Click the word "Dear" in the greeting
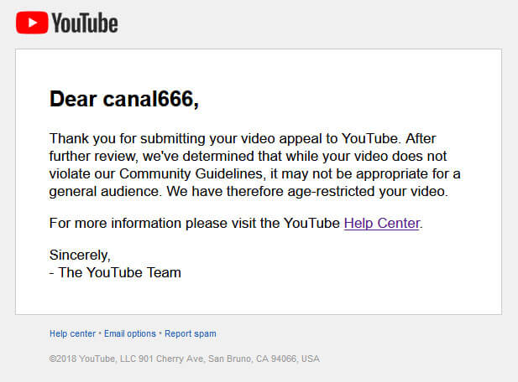Viewport: 518px width, 382px height. coord(73,99)
